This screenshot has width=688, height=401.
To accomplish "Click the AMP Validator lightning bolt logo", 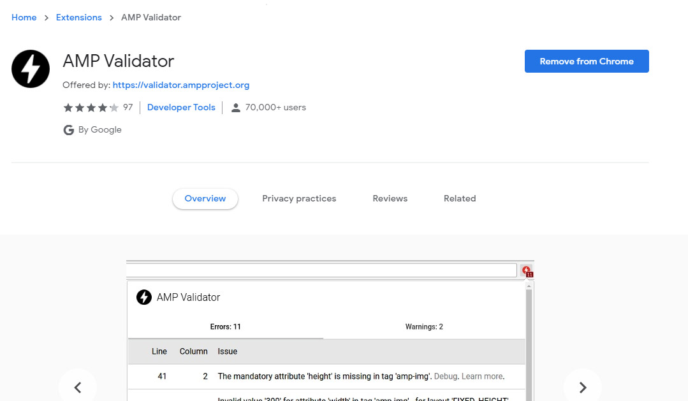I will tap(30, 69).
